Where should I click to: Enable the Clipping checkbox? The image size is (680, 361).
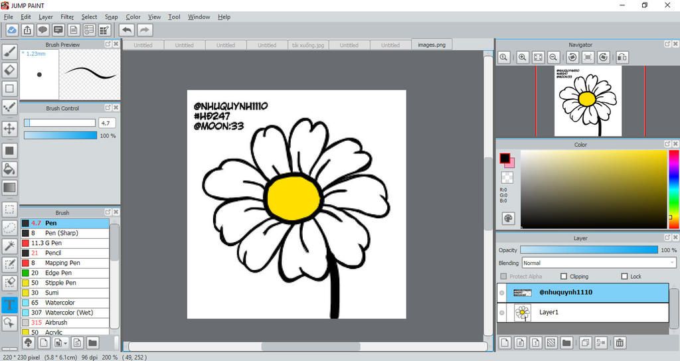[564, 276]
